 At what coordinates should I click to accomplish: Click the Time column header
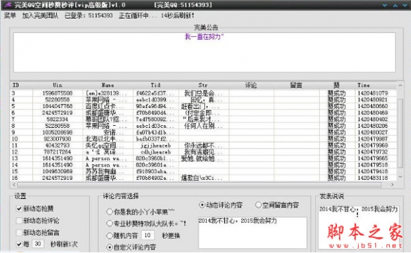click(375, 85)
